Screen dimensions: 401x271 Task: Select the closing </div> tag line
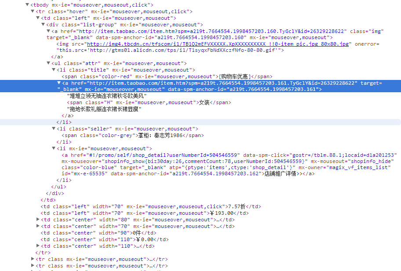55,193
